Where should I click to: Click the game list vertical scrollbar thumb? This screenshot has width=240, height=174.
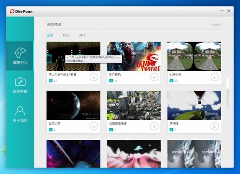[x=228, y=83]
